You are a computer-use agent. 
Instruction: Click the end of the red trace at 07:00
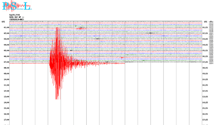124,63
